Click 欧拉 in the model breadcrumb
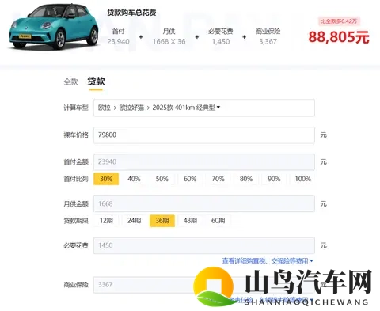This screenshot has width=380, height=311. pyautogui.click(x=104, y=108)
